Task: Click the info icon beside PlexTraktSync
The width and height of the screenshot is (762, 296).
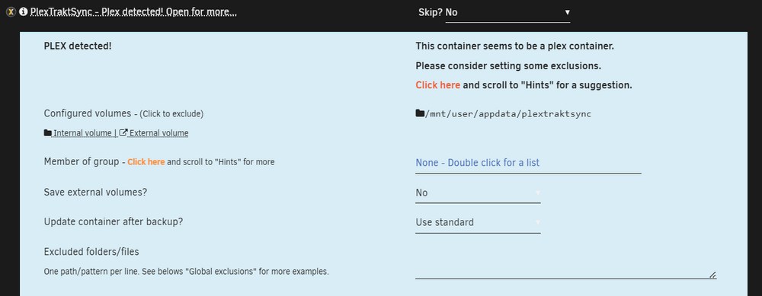Action: coord(24,12)
